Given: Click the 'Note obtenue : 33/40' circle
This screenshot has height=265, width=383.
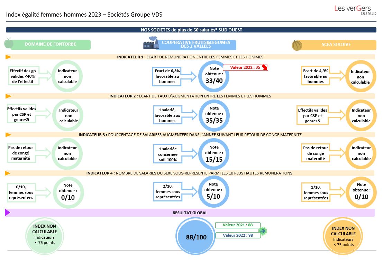Looking at the screenshot, I should [x=214, y=76].
